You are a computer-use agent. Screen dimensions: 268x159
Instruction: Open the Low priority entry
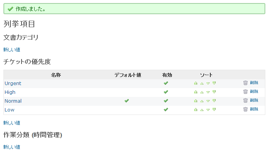9,110
